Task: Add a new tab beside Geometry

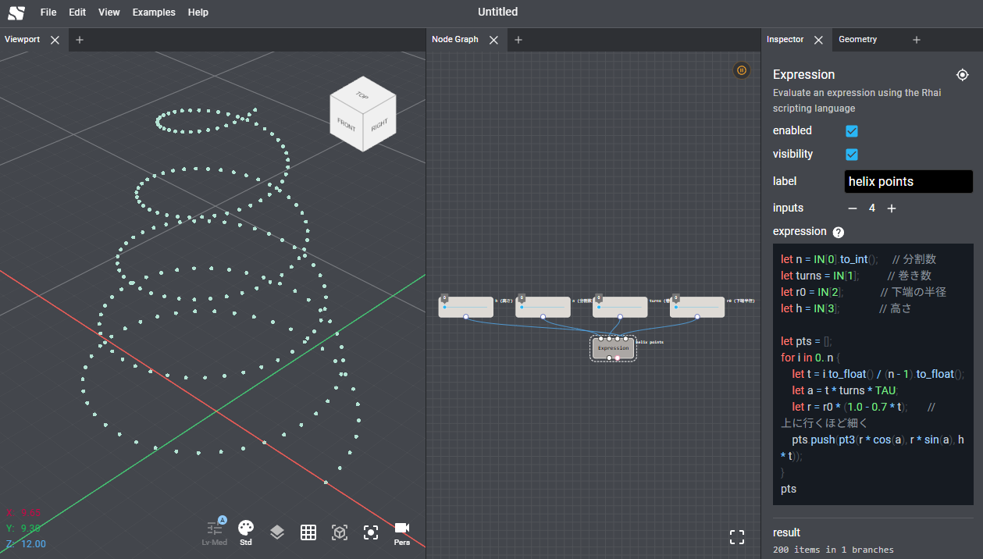Action: 917,40
